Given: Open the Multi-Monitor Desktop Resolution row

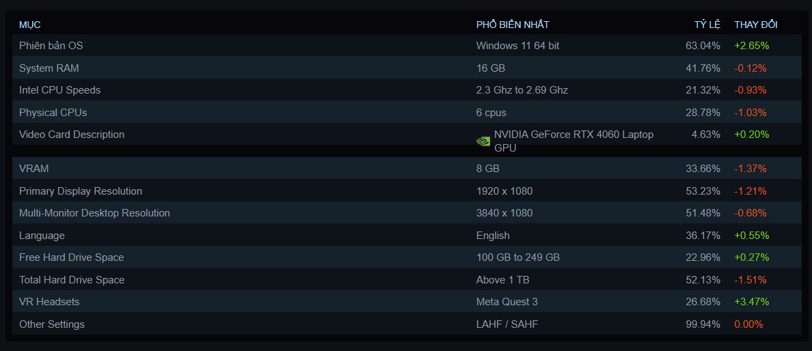Looking at the screenshot, I should [94, 213].
